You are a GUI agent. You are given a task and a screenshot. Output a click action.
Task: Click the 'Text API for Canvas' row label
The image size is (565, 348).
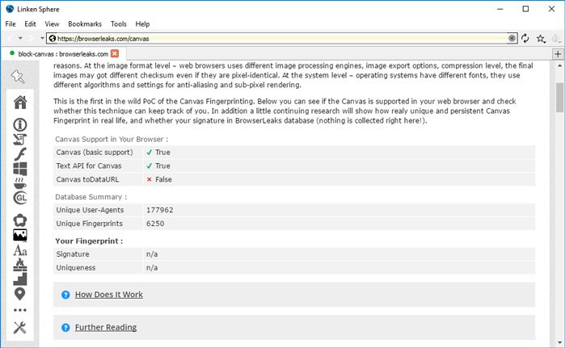[x=89, y=166]
